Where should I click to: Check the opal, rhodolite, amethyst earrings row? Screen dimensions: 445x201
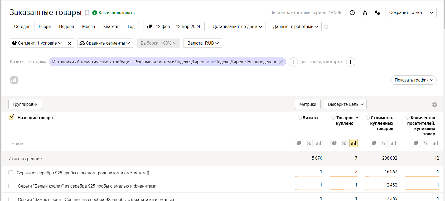(x=11, y=173)
